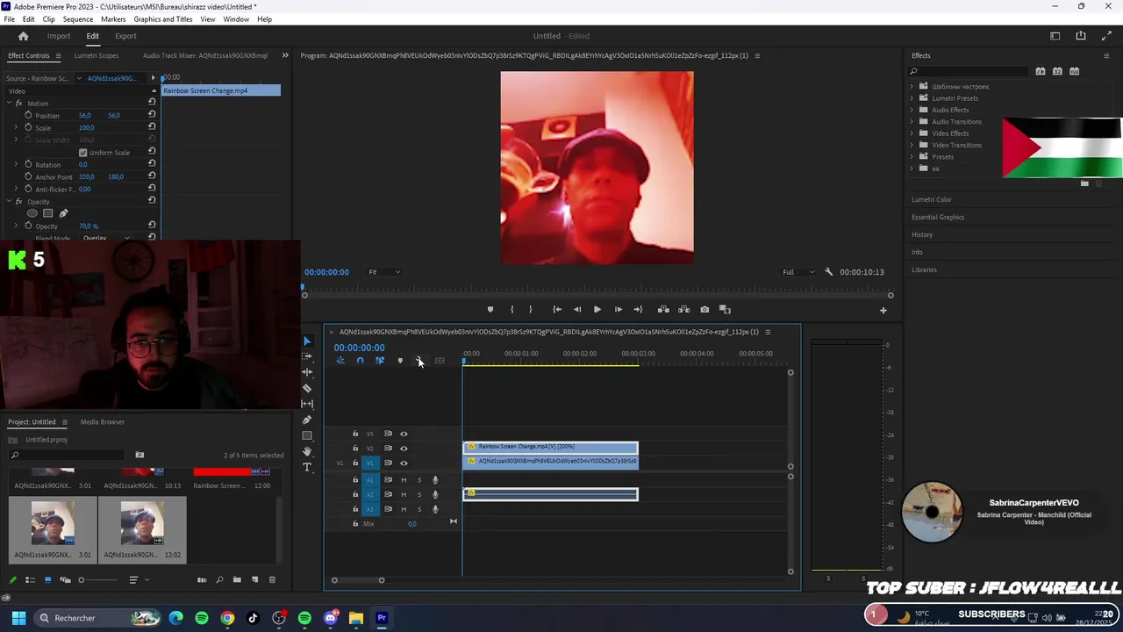Open the Lumetri Color panel

click(932, 199)
